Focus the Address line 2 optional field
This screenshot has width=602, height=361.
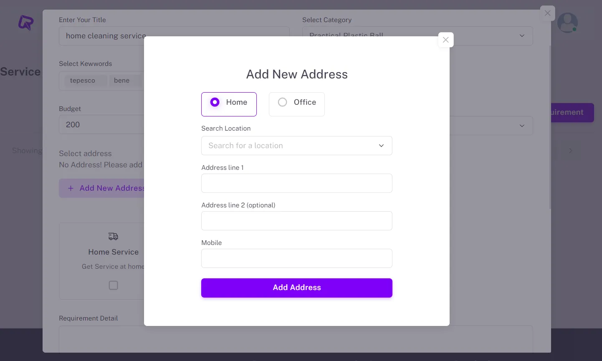(x=296, y=221)
